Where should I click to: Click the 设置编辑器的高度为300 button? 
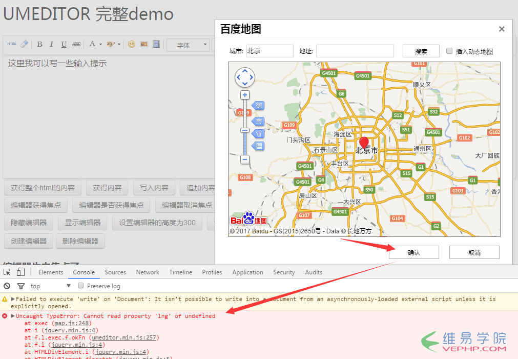(x=157, y=223)
